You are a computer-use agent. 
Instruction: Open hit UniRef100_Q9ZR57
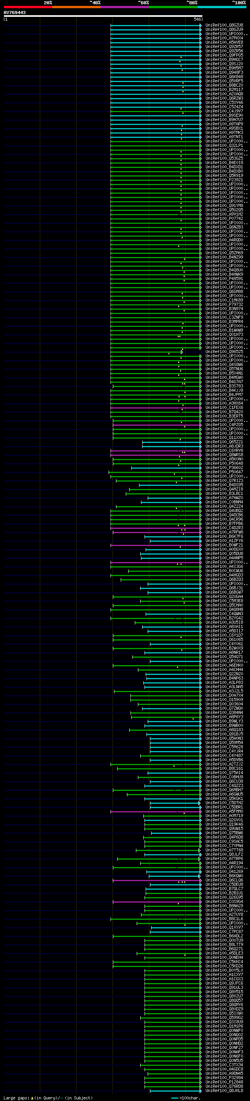224,46
